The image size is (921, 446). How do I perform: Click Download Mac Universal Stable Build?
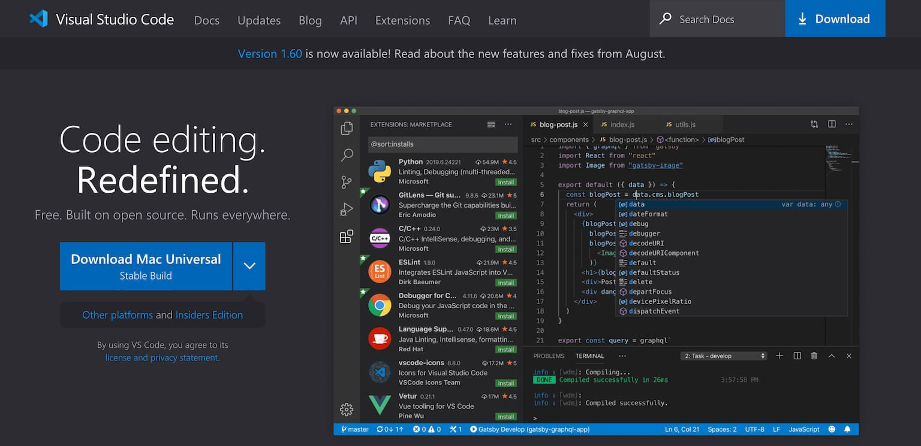tap(146, 266)
